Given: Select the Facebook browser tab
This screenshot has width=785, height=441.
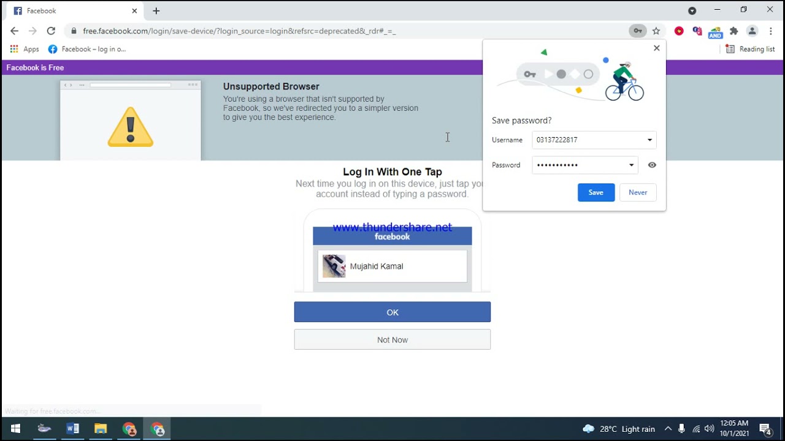Looking at the screenshot, I should (74, 11).
